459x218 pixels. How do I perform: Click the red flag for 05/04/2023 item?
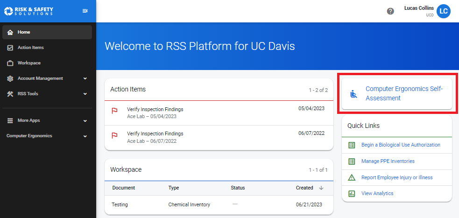click(x=115, y=111)
